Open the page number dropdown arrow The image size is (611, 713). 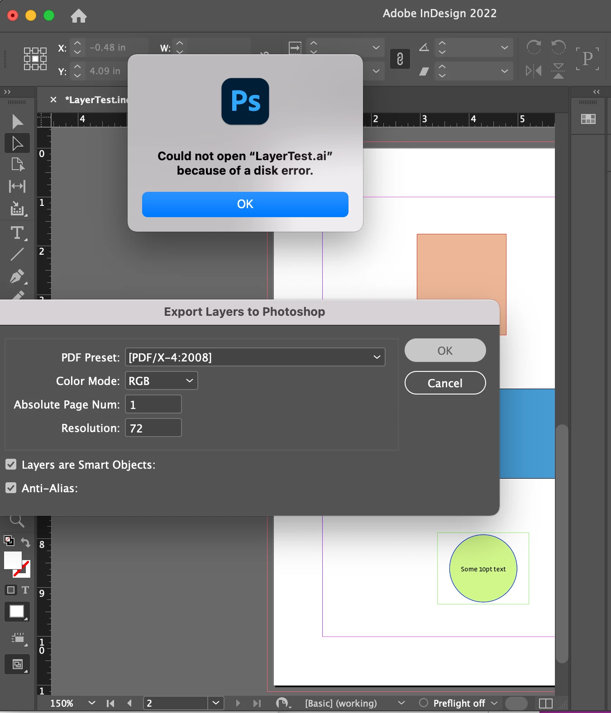pos(216,703)
